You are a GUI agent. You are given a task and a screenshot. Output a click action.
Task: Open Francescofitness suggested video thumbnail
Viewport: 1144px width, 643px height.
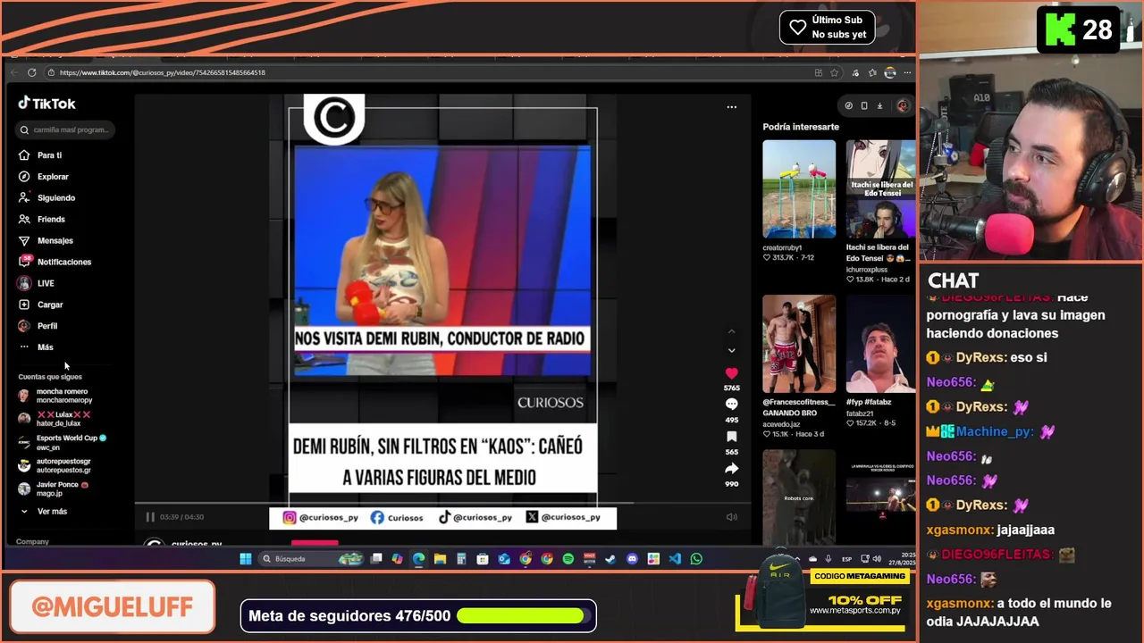pyautogui.click(x=799, y=344)
